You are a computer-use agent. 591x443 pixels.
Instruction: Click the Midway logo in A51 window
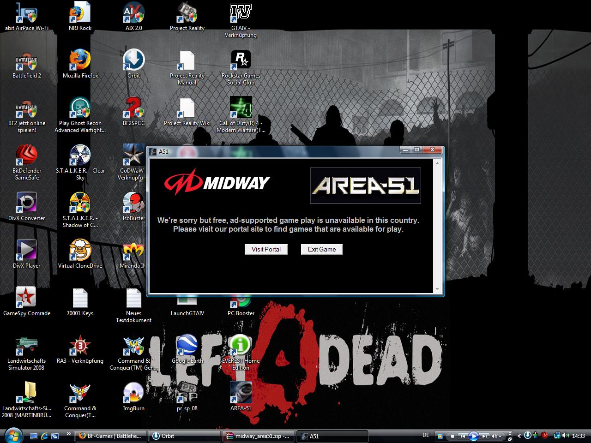coord(217,182)
